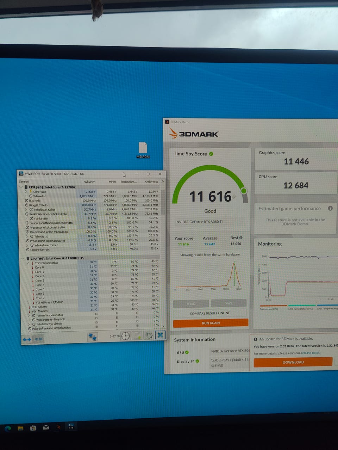Click the LOAD button in 3DMark
Screen dimensions: 338x450
[191, 303]
